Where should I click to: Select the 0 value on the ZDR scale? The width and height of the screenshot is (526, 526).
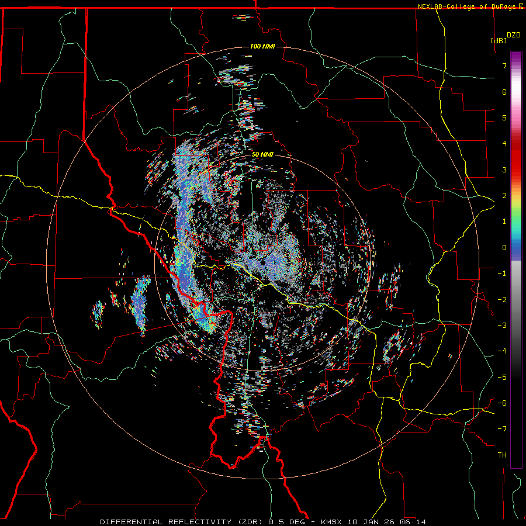point(504,248)
